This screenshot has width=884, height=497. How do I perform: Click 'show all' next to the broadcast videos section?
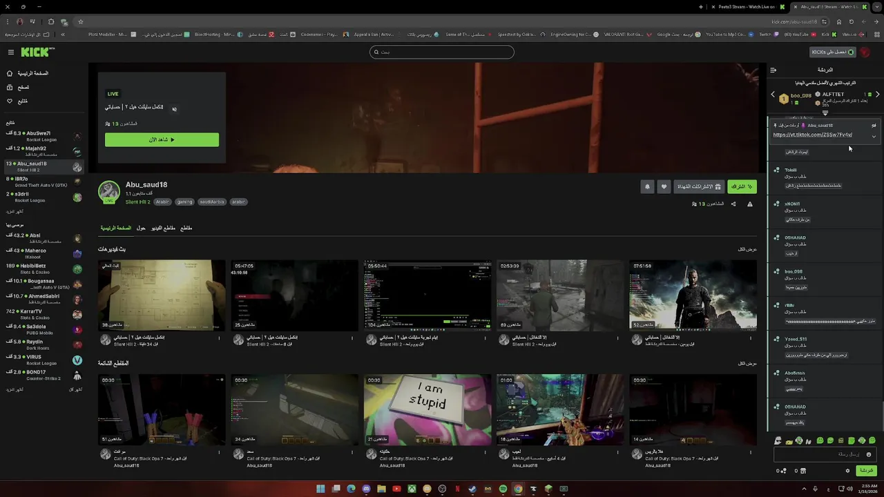tap(747, 249)
